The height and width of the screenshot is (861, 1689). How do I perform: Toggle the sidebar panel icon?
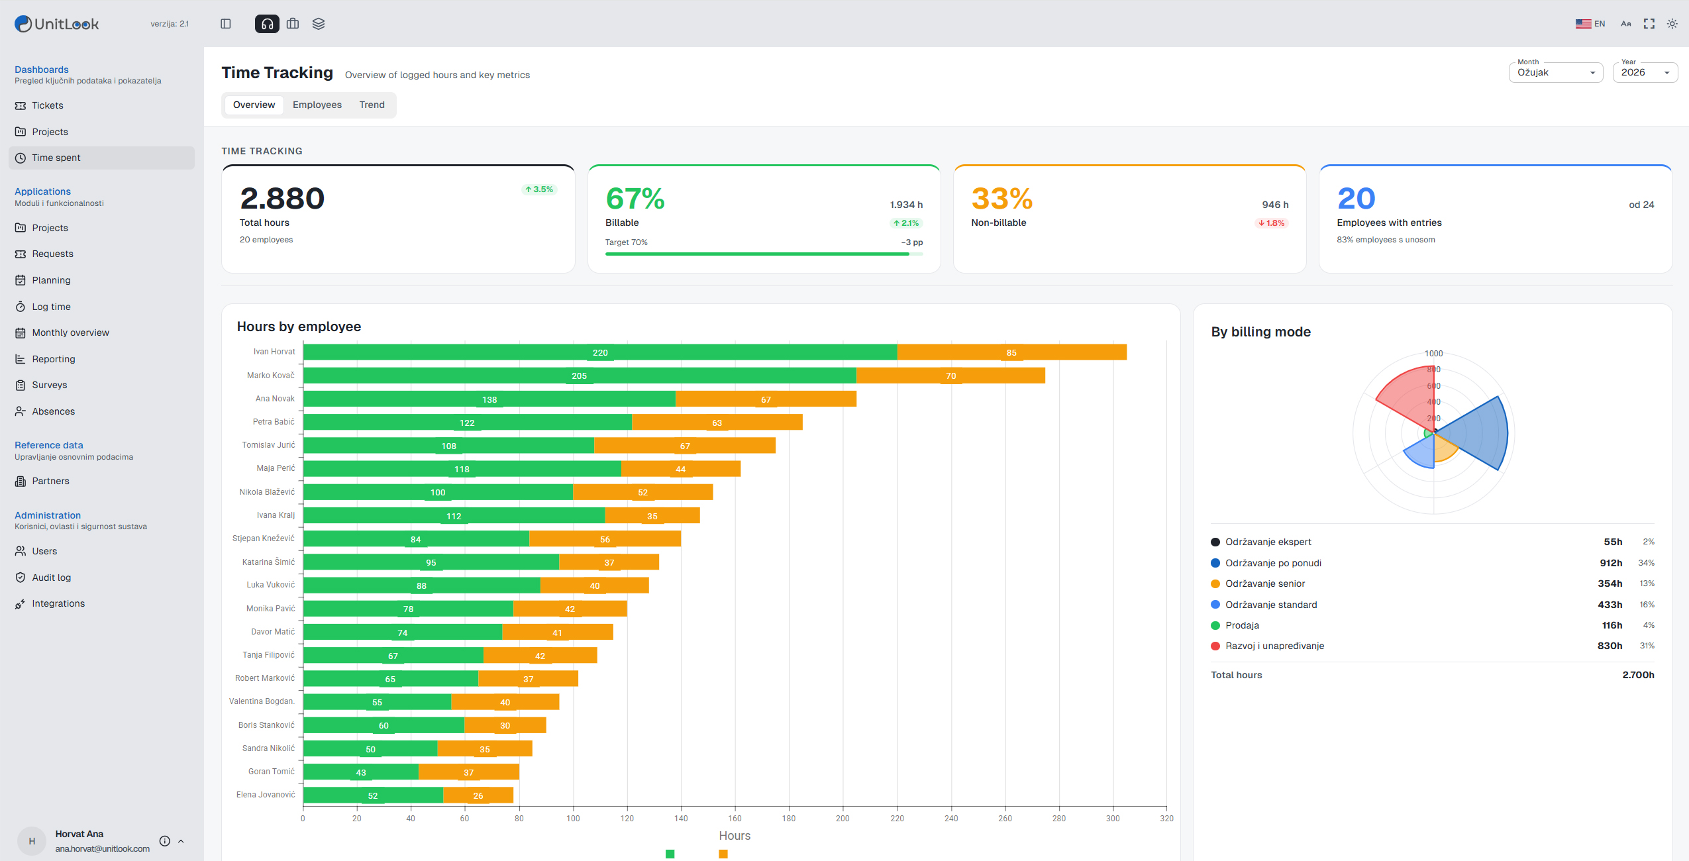(226, 24)
